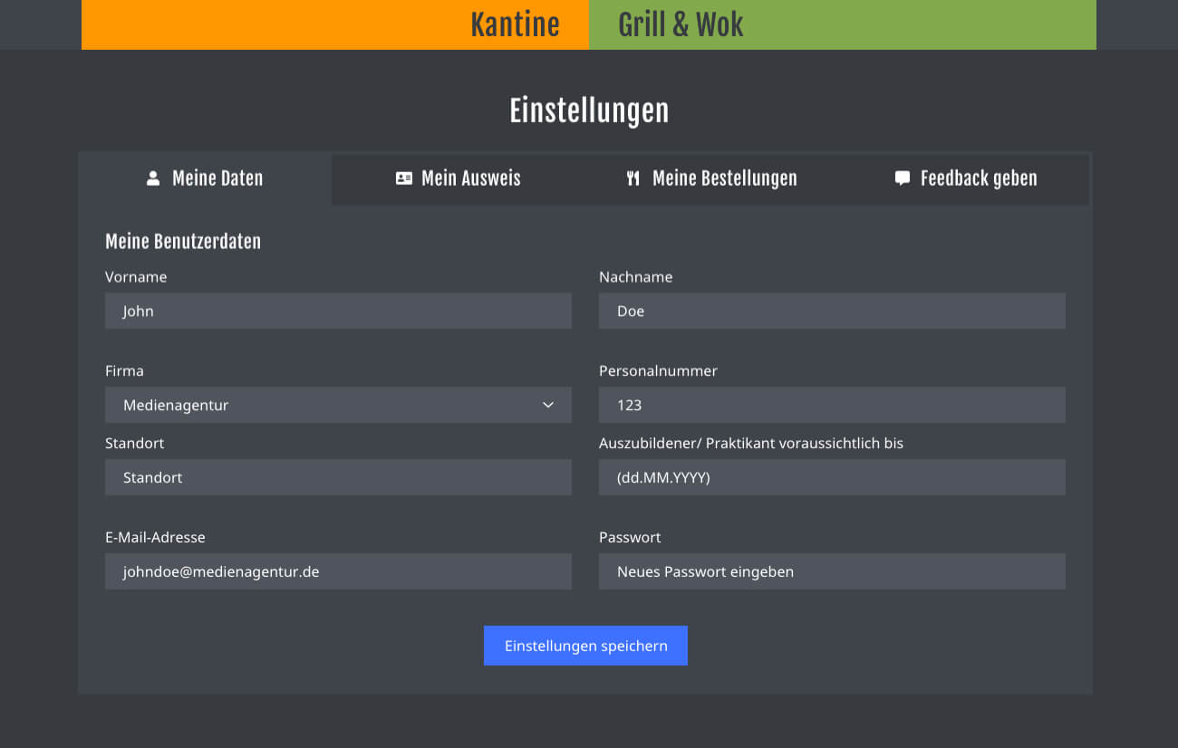This screenshot has width=1178, height=748.
Task: Expand the Medienagentur company selector
Action: pos(548,405)
